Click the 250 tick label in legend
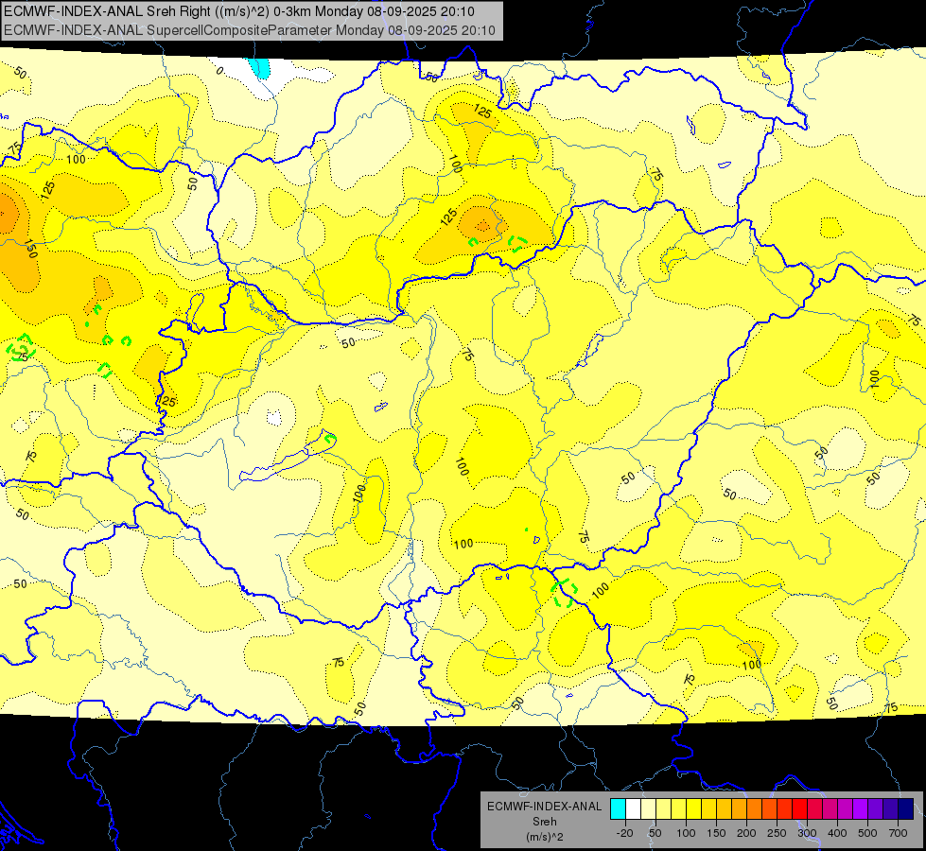This screenshot has width=926, height=851. [777, 833]
